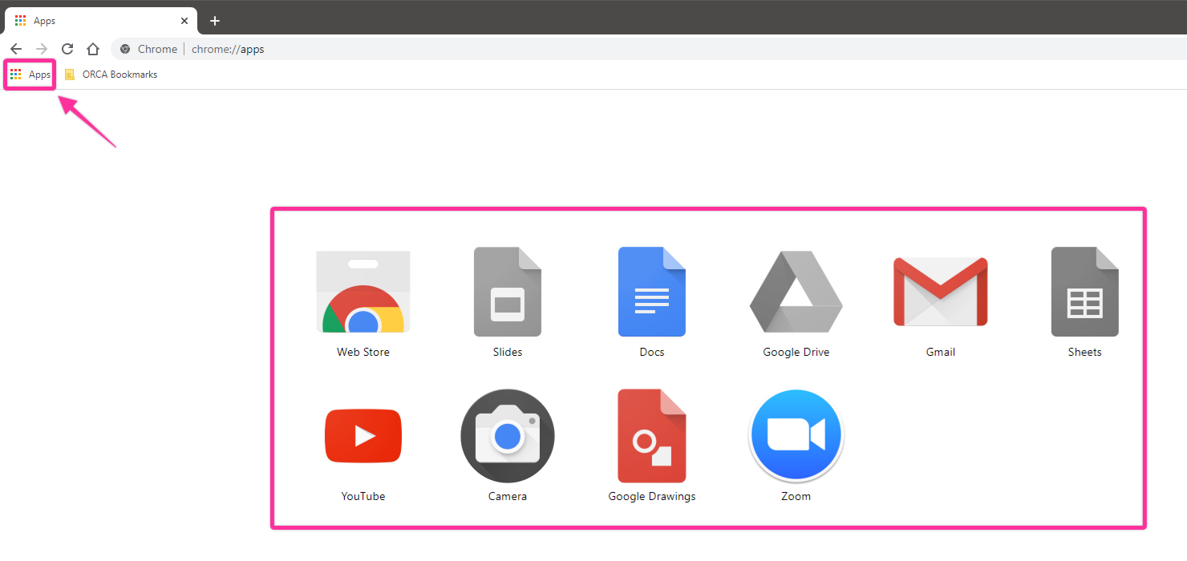This screenshot has height=561, width=1187.
Task: Reload the current page
Action: (67, 49)
